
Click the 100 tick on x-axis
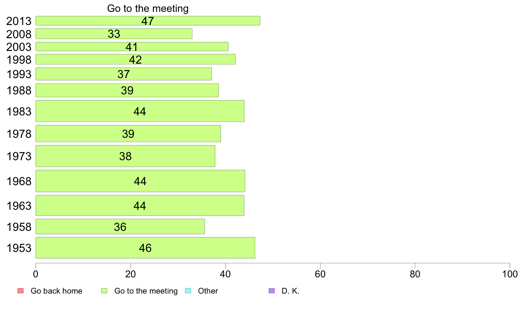510,274
